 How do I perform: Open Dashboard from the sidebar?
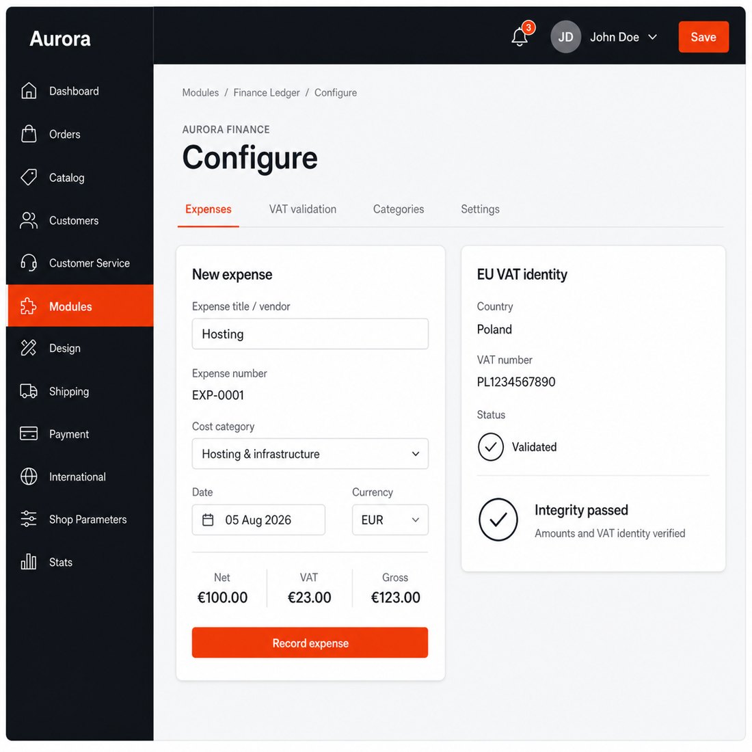(80, 91)
